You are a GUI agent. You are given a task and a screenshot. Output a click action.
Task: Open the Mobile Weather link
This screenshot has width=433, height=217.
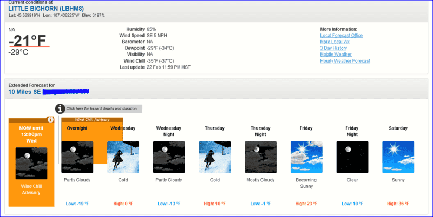(336, 55)
